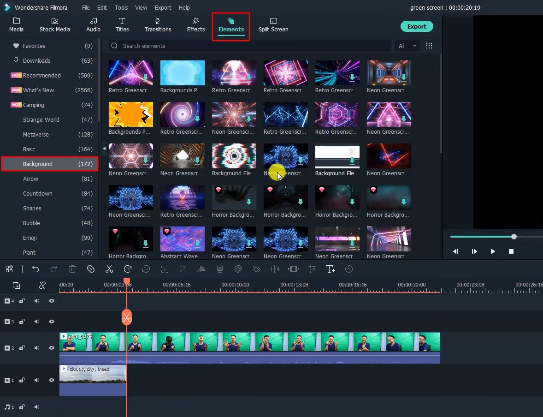
Task: Open the timeline layout grid icon
Action: (9, 269)
